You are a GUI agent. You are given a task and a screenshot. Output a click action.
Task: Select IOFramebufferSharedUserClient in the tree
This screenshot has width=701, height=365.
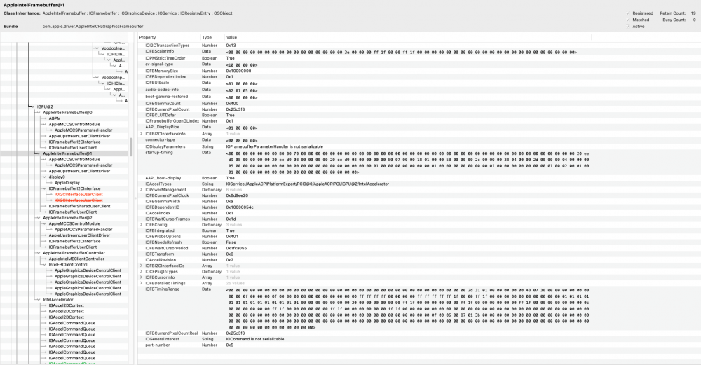pyautogui.click(x=80, y=207)
